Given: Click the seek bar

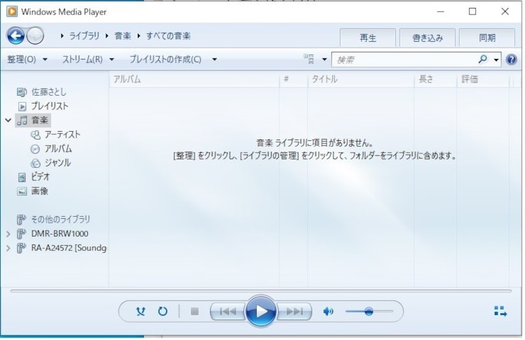Looking at the screenshot, I should (x=262, y=292).
